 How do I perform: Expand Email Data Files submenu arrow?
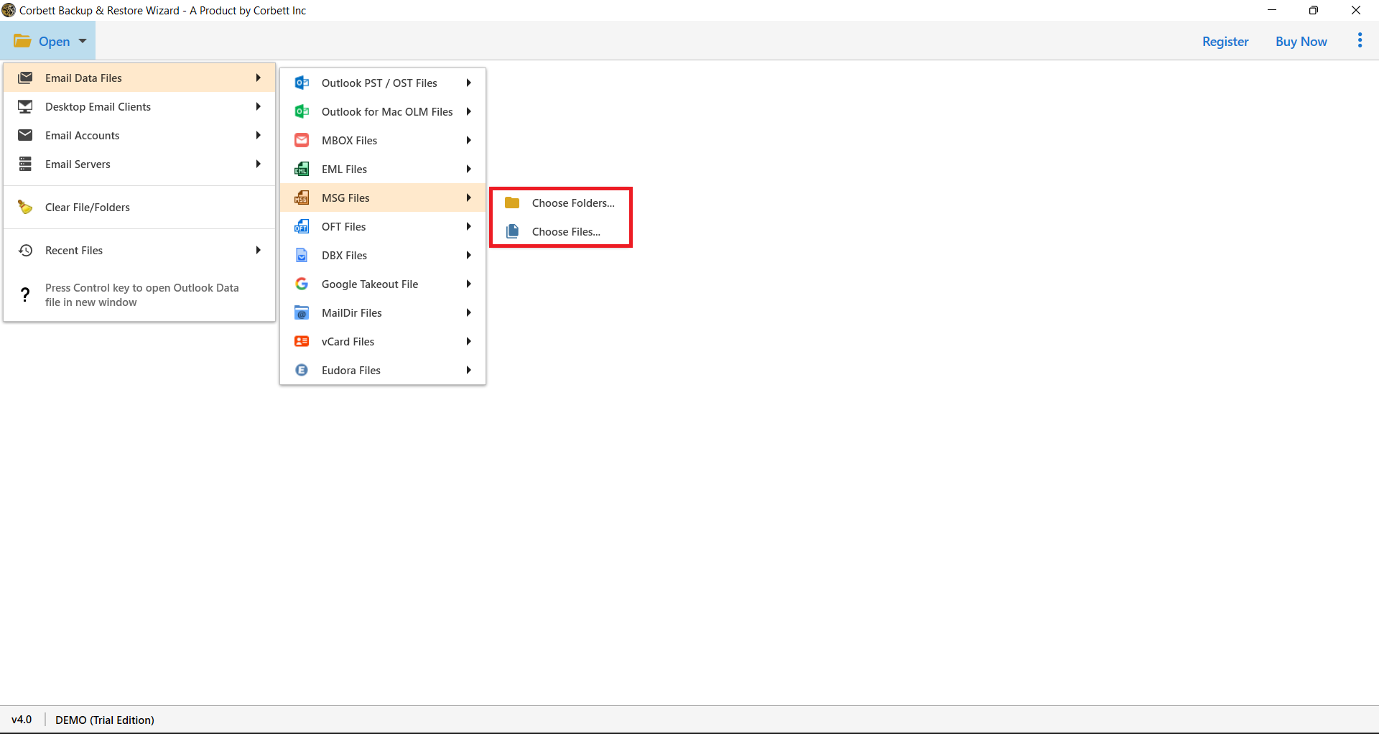(258, 78)
